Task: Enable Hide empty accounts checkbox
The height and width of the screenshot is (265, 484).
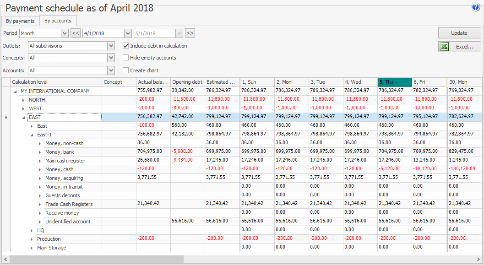Action: pyautogui.click(x=126, y=58)
